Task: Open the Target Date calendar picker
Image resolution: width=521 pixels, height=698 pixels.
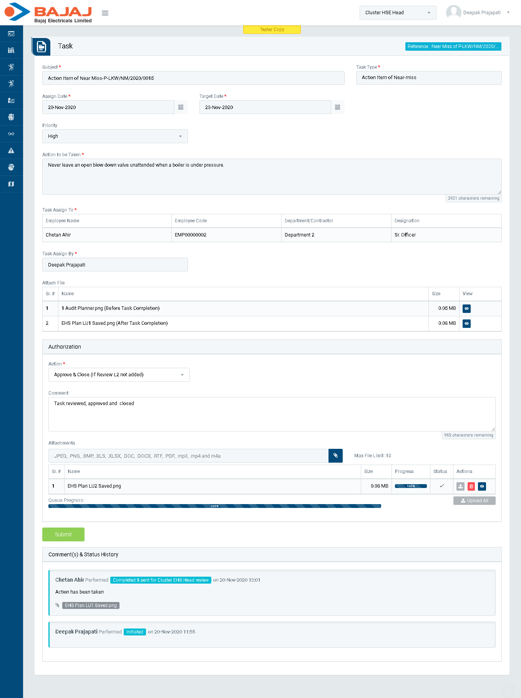Action: tap(337, 108)
